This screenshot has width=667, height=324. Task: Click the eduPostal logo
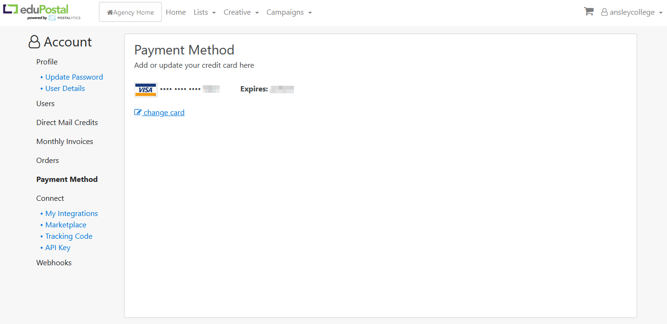(42, 12)
